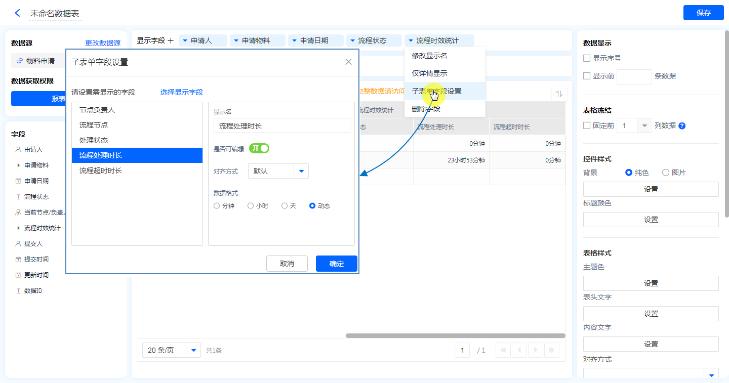Go to the next page arrow
Screen dimensions: 729x383
pos(536,350)
